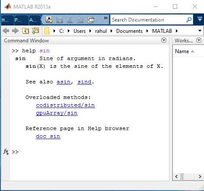Go up one folder level
This screenshot has width=204, height=191.
(25, 31)
